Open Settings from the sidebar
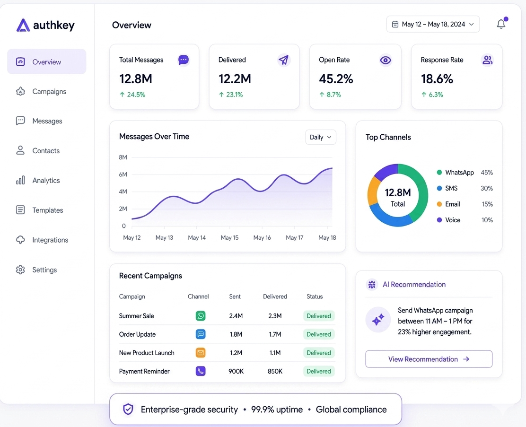Screen dimensions: 526x427 coord(47,270)
